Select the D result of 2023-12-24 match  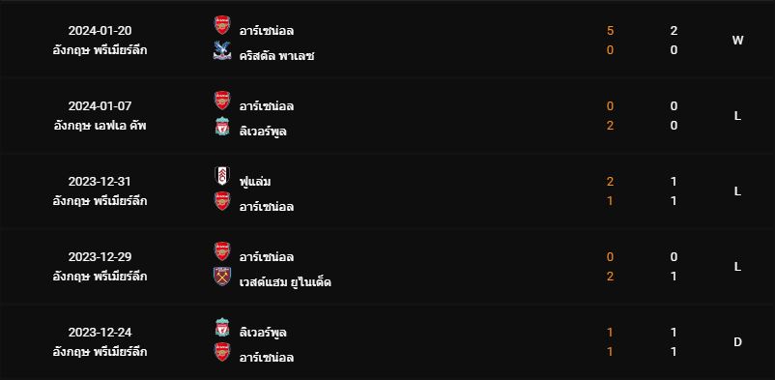[737, 342]
